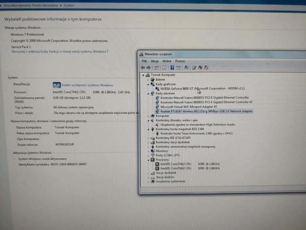Select Marvell Yukon 88E8053 Ethernet Controller #2

coord(206,102)
